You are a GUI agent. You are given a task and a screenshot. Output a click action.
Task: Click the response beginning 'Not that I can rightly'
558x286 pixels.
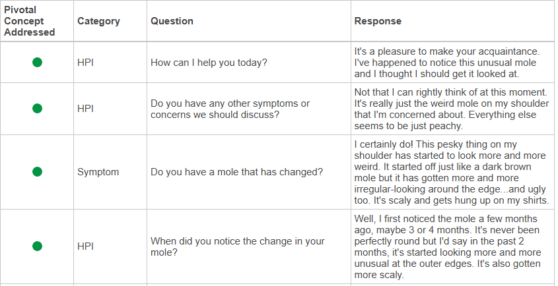tap(452, 109)
